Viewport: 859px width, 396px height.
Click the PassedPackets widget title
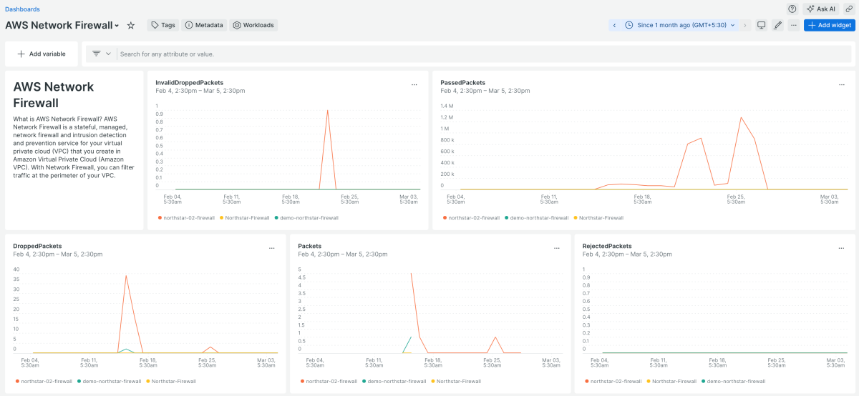[462, 82]
